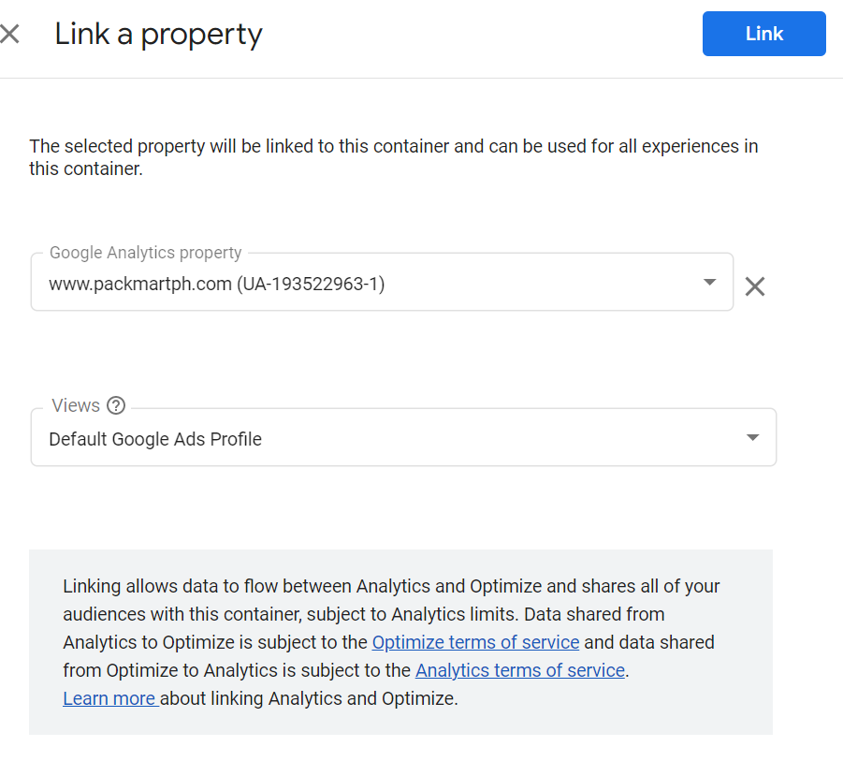The width and height of the screenshot is (843, 776).
Task: Open the Analytics terms of service link
Action: 520,670
